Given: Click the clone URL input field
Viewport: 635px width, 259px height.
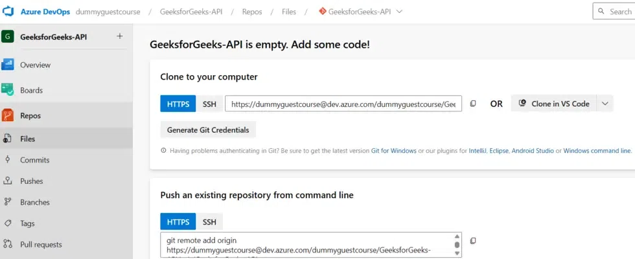Looking at the screenshot, I should [x=343, y=104].
